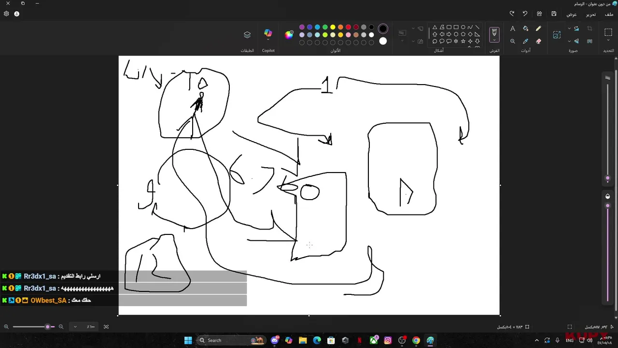The image size is (618, 348).
Task: Click the zoom slider handle
Action: coord(47,327)
